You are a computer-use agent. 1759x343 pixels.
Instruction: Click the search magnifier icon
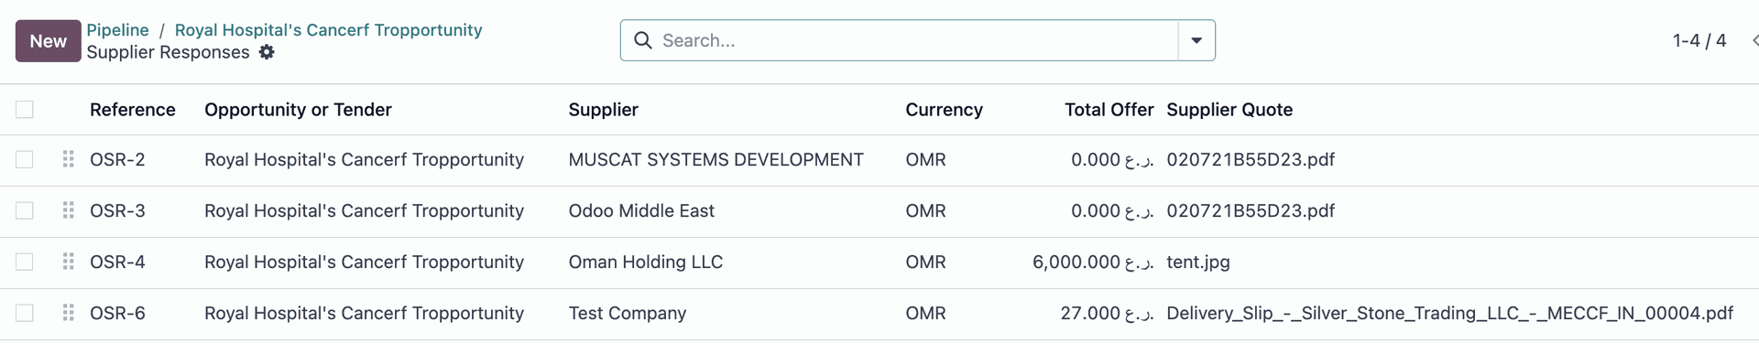(x=643, y=40)
